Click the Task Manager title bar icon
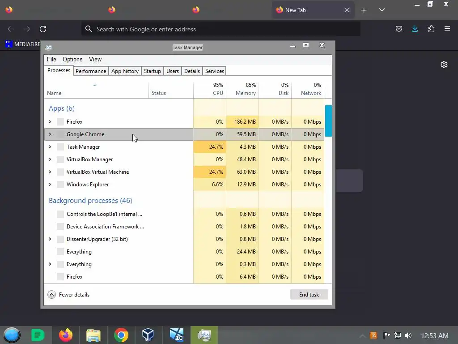Viewport: 458px width, 344px height. tap(48, 47)
